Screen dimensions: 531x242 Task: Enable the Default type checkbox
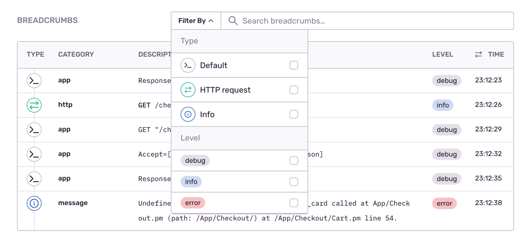click(x=294, y=66)
